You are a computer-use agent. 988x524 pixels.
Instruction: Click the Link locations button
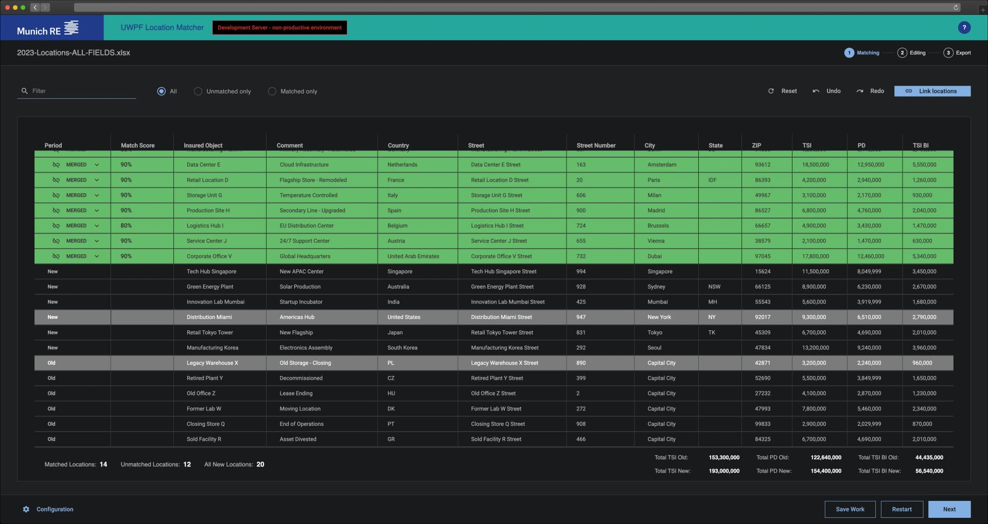tap(932, 91)
